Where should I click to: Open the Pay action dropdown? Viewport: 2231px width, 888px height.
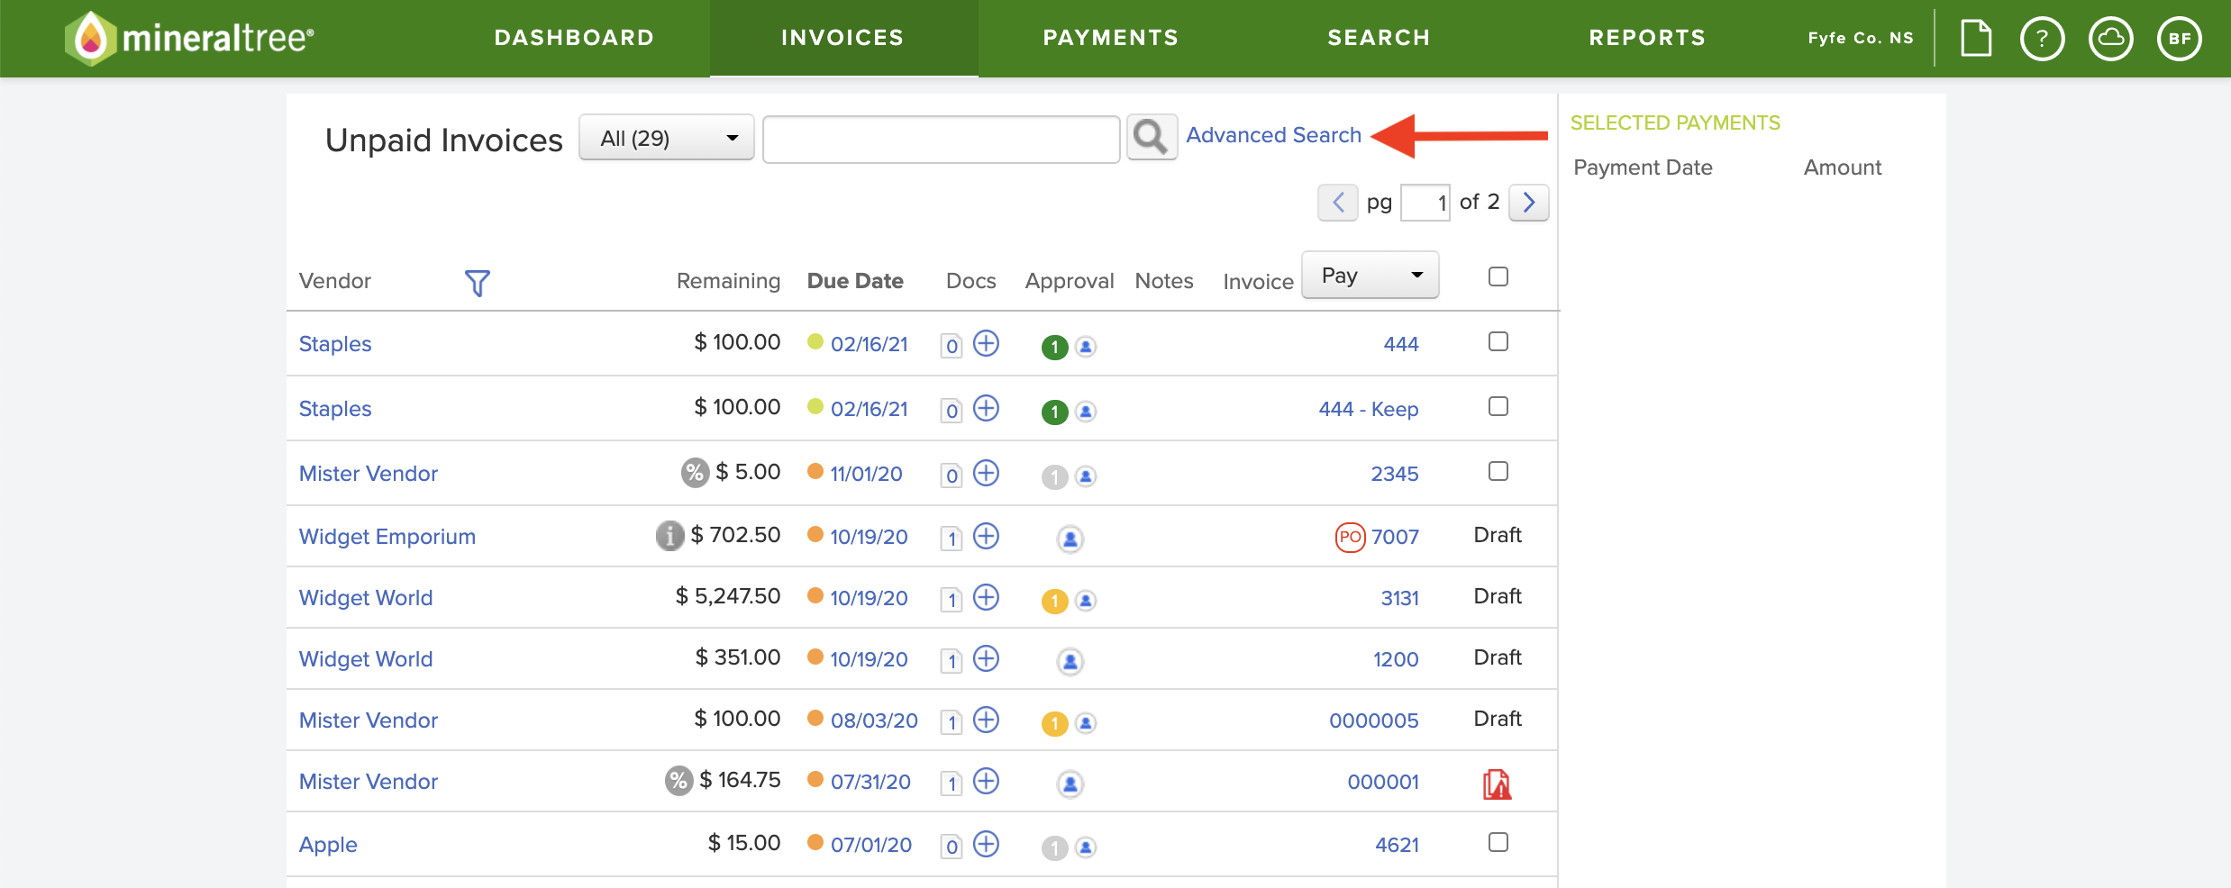1370,275
